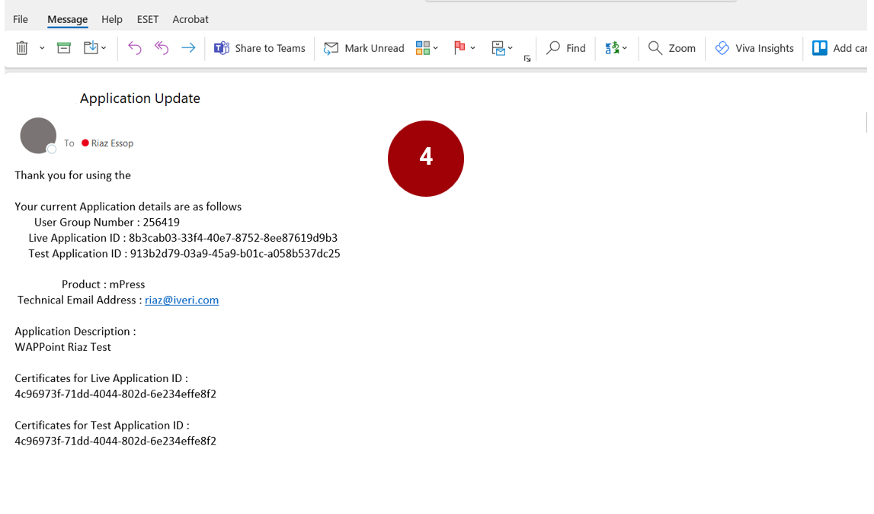Click the riaz@iveri.com email link
Image resolution: width=874 pixels, height=514 pixels.
coord(181,300)
